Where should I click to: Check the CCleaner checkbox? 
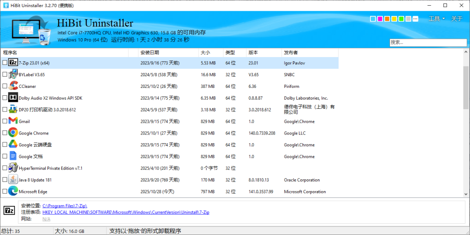point(4,86)
